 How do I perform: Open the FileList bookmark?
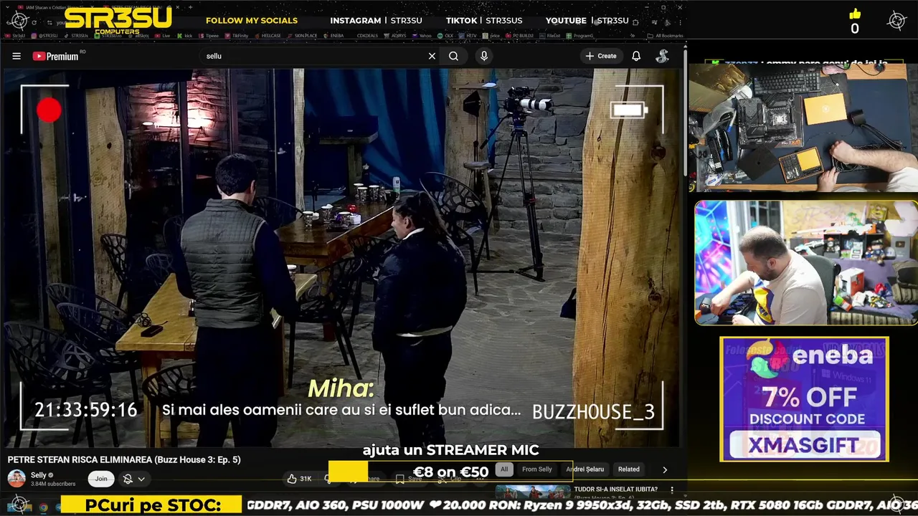[x=549, y=36]
